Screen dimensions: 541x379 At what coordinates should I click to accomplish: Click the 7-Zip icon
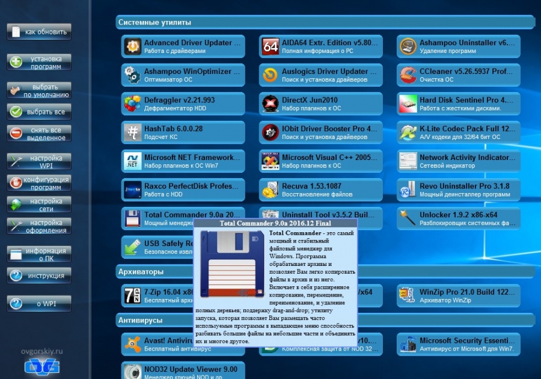tap(132, 295)
